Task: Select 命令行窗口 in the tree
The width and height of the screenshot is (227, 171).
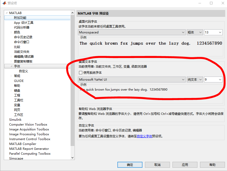Action: pos(22,42)
